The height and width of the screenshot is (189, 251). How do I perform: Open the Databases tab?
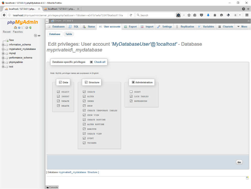pyautogui.click(x=56, y=27)
